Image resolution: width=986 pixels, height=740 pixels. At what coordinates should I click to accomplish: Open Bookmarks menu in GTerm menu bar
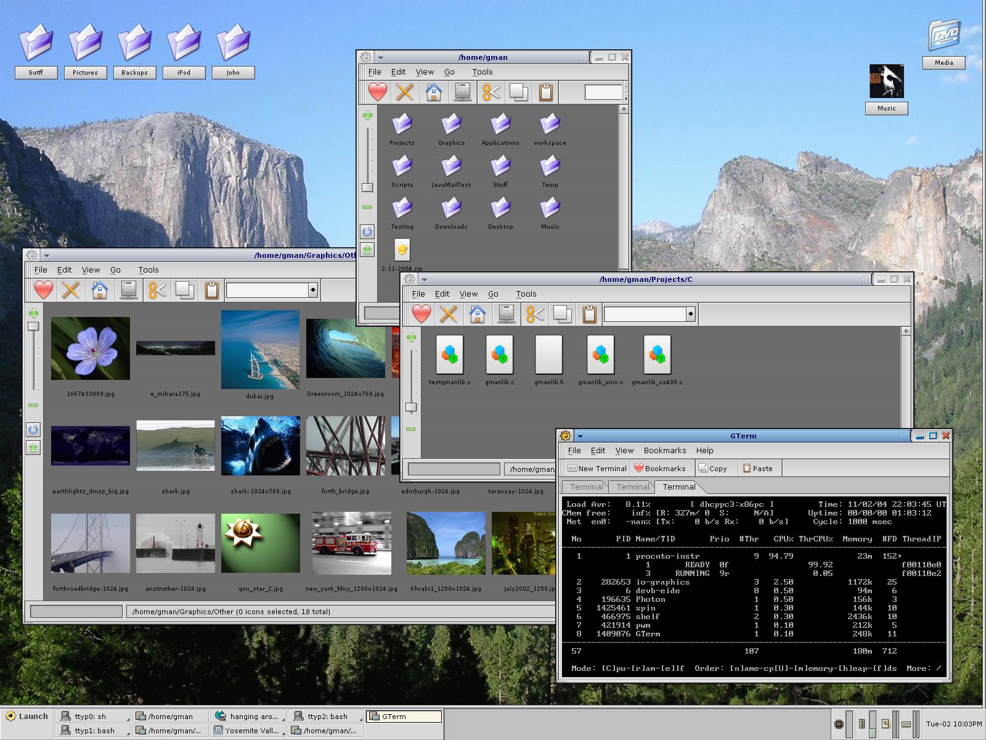coord(664,451)
